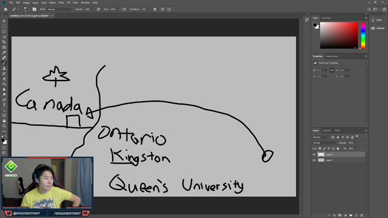Select the Paint Bucket tool
Screen dimensions: 388x218
4,84
